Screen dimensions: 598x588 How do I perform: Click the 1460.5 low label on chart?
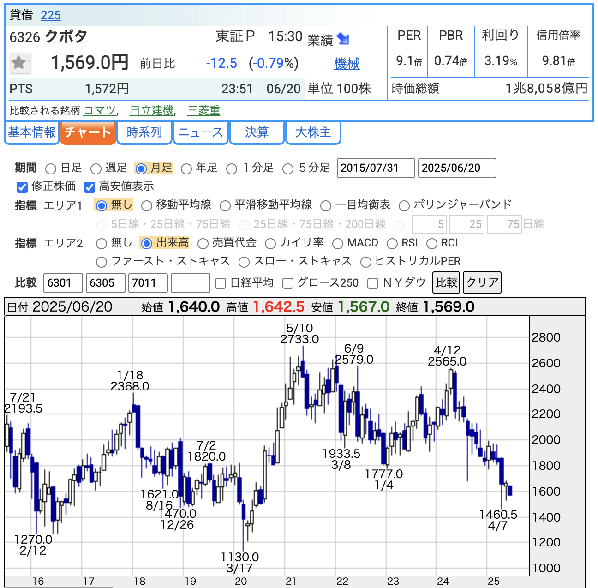(498, 515)
